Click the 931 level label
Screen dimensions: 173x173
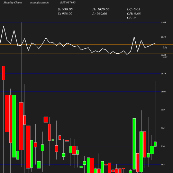pyautogui.click(x=165, y=47)
